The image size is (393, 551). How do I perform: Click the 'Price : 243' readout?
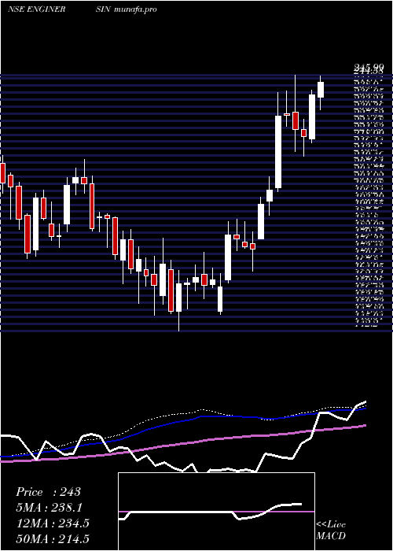tap(49, 492)
